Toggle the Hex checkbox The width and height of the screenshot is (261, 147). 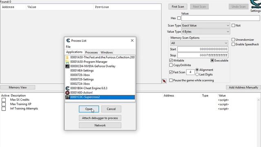(179, 18)
